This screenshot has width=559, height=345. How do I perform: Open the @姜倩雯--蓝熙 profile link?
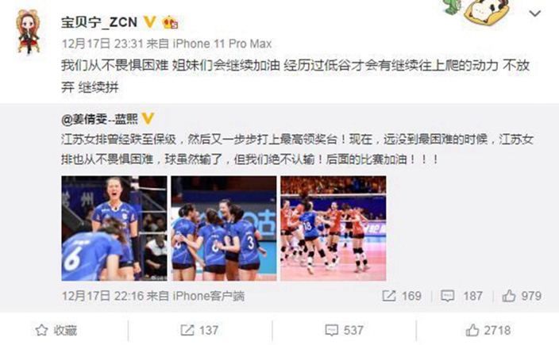99,118
